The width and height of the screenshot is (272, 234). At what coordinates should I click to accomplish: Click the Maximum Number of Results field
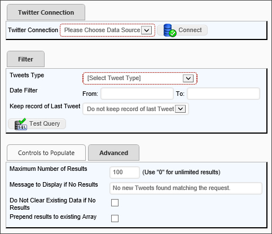tap(125, 172)
